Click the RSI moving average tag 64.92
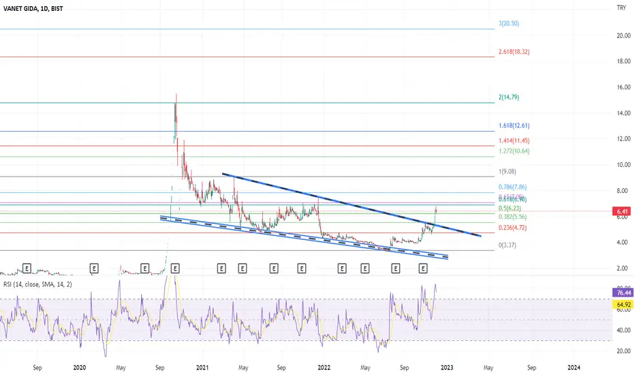The image size is (635, 375). pos(623,305)
